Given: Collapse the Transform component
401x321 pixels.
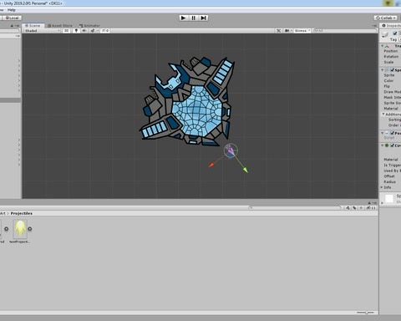Looking at the screenshot, I should (x=383, y=46).
